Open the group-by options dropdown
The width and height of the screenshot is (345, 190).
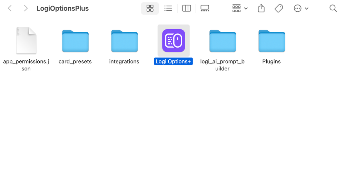point(240,8)
